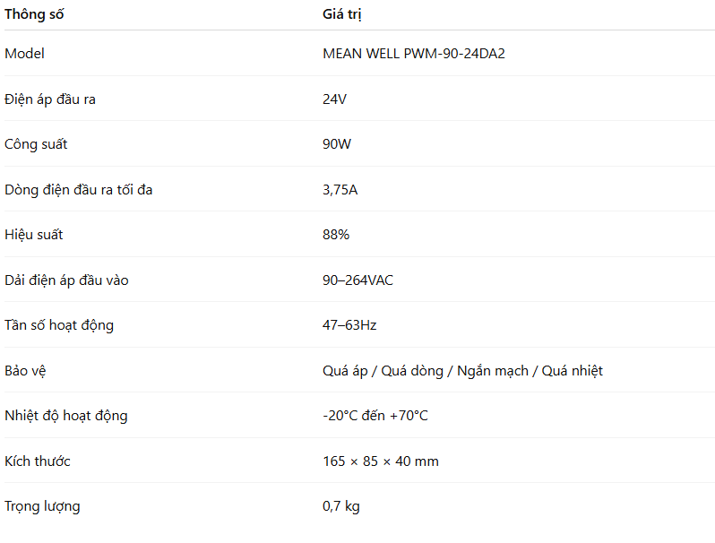Image resolution: width=715 pixels, height=543 pixels.
Task: Click the 'Dải điện áp đầu vào' label
Action: [66, 280]
